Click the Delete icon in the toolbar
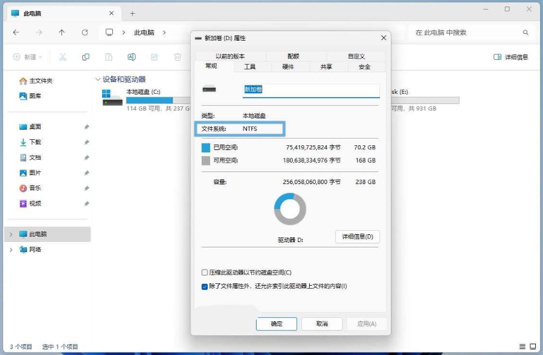 pyautogui.click(x=177, y=57)
